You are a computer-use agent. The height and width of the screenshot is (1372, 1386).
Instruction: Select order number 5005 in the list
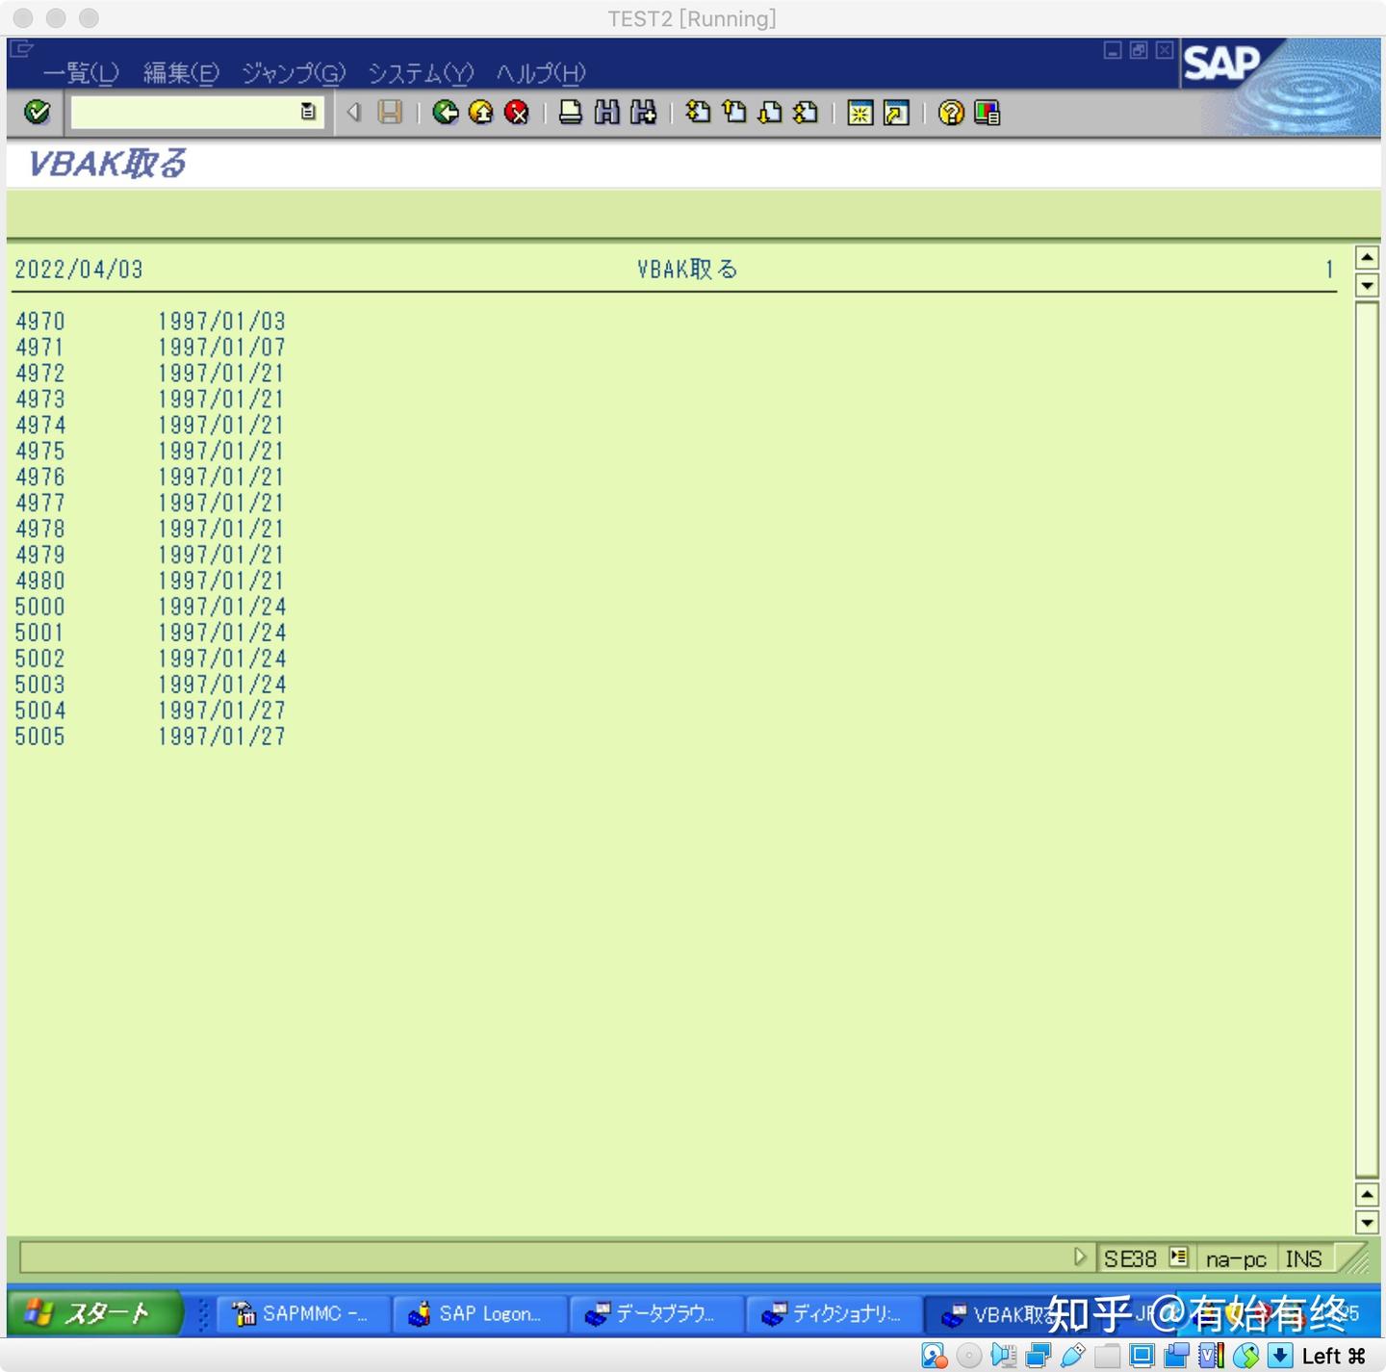[x=40, y=738]
